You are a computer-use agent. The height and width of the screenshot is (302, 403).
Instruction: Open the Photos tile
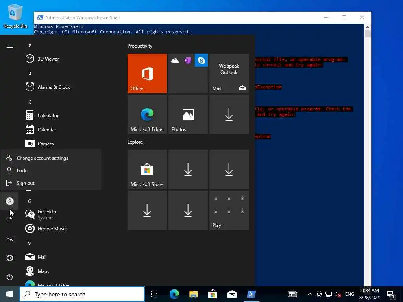tap(188, 114)
